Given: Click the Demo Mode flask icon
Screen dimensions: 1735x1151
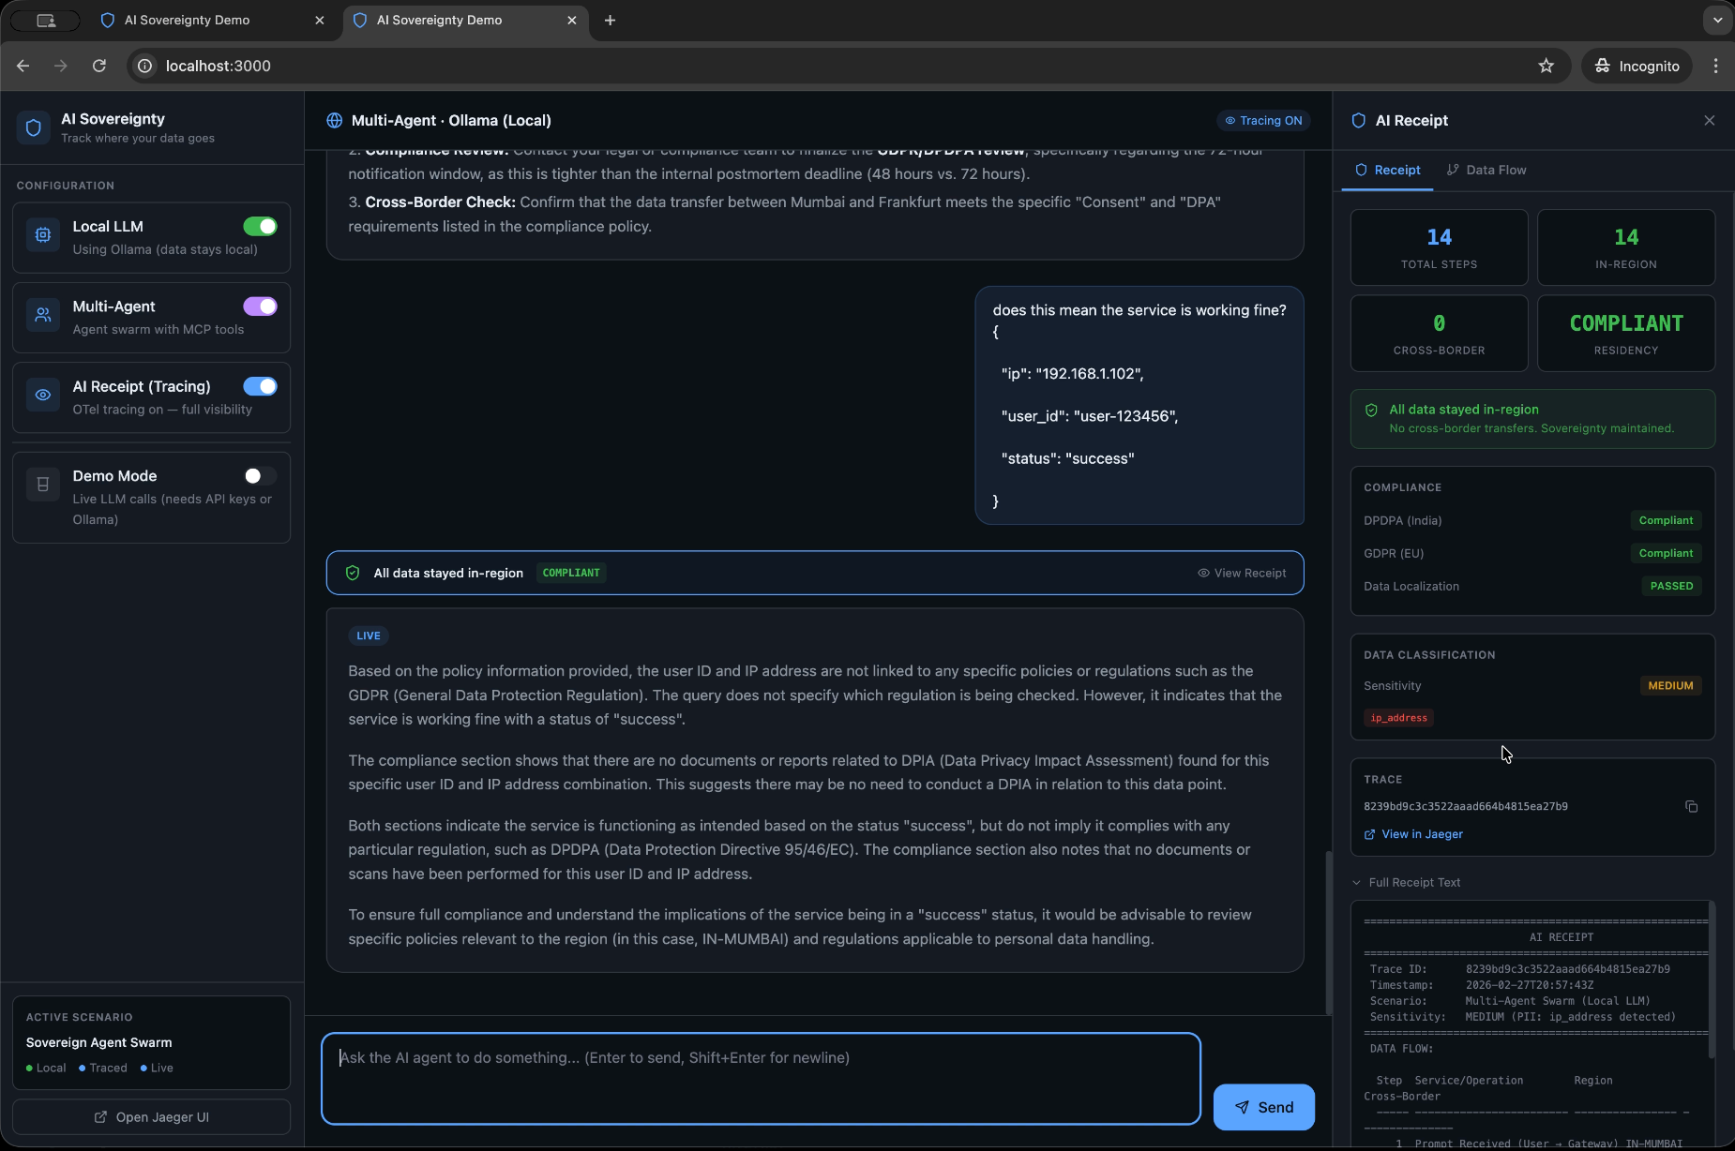Looking at the screenshot, I should click(43, 485).
